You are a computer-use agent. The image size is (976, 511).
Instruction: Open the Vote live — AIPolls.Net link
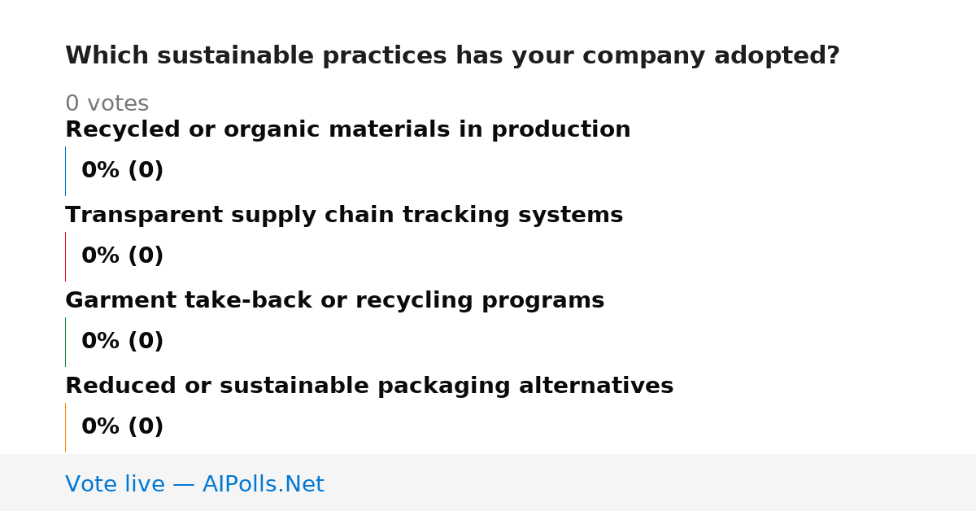click(x=194, y=484)
